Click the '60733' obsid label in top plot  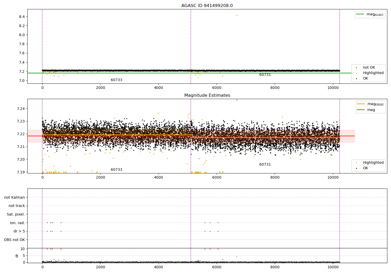pos(117,80)
